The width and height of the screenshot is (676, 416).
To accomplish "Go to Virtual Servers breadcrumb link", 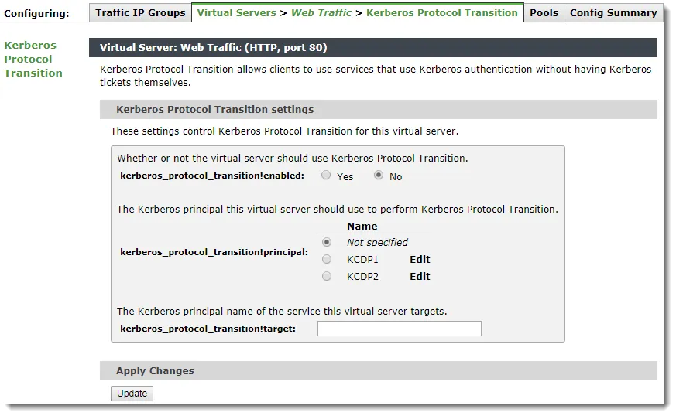I will 236,13.
